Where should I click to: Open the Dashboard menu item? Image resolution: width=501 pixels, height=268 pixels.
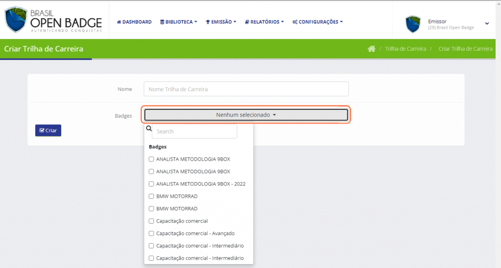[x=134, y=21]
